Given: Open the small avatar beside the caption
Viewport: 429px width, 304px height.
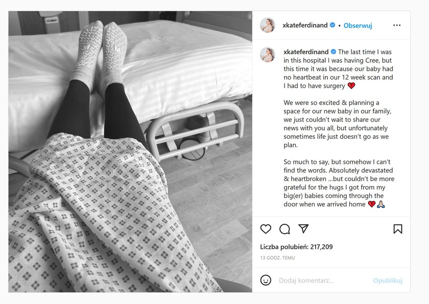Looking at the screenshot, I should (x=267, y=55).
